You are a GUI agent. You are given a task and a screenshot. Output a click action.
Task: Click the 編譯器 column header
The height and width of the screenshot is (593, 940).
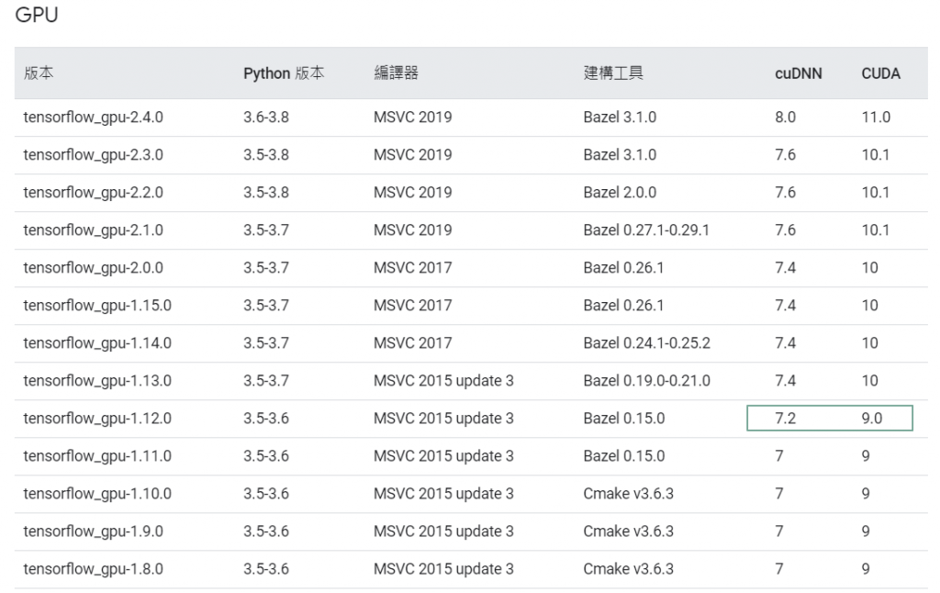[397, 73]
